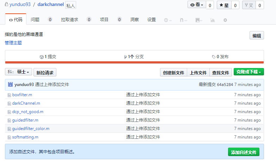This screenshot has width=276, height=167.
Task: Click the yunduo93 avatar in commit row
Action: [10, 85]
